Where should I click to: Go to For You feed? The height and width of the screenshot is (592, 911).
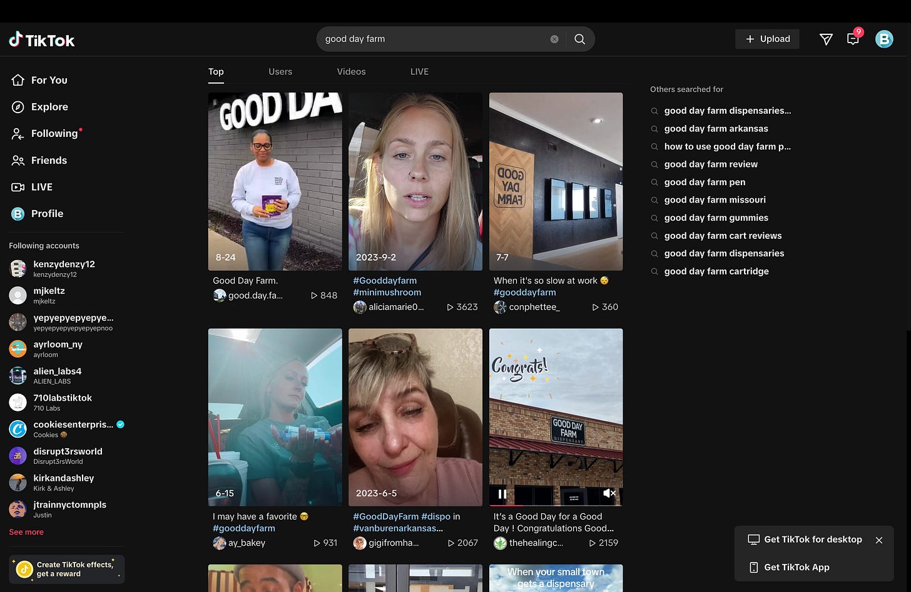click(39, 80)
